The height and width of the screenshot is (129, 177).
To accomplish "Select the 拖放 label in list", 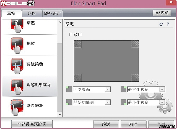I will pyautogui.click(x=31, y=43).
